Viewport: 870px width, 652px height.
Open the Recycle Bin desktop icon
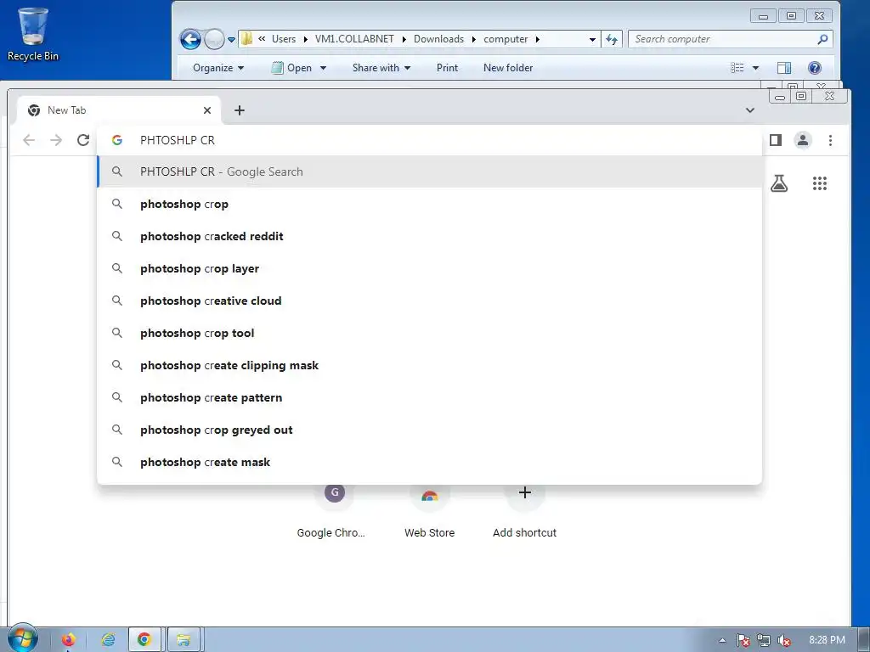click(33, 34)
